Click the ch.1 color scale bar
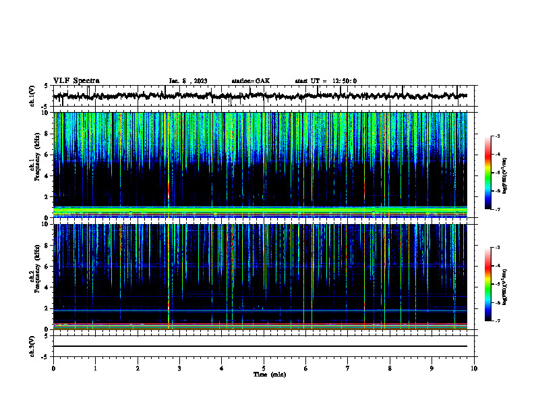Viewport: 534px width, 413px height. [488, 173]
